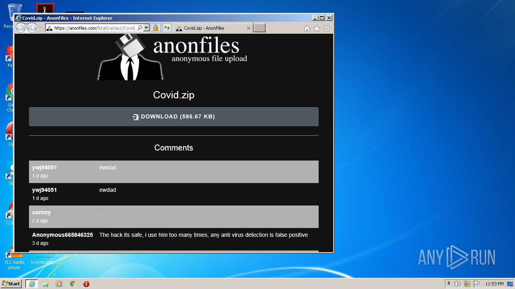Open the media player taskbar icon
The height and width of the screenshot is (289, 515).
[x=59, y=284]
